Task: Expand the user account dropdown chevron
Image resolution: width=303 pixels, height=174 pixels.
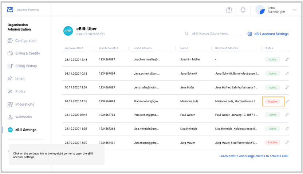Action: [294, 10]
